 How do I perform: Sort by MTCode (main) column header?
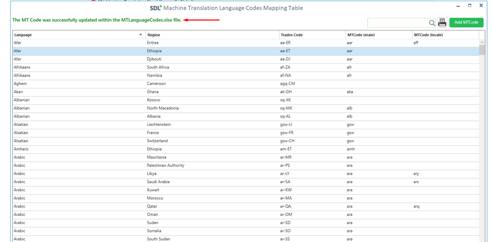378,35
